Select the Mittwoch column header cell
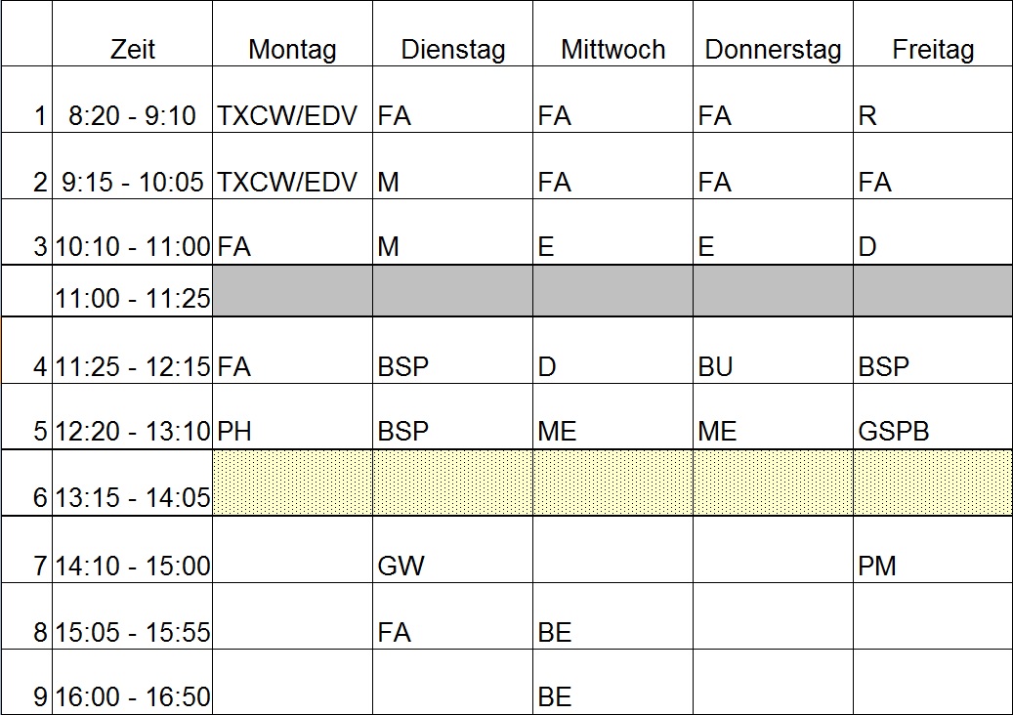Viewport: 1013px width, 715px height. click(x=613, y=33)
